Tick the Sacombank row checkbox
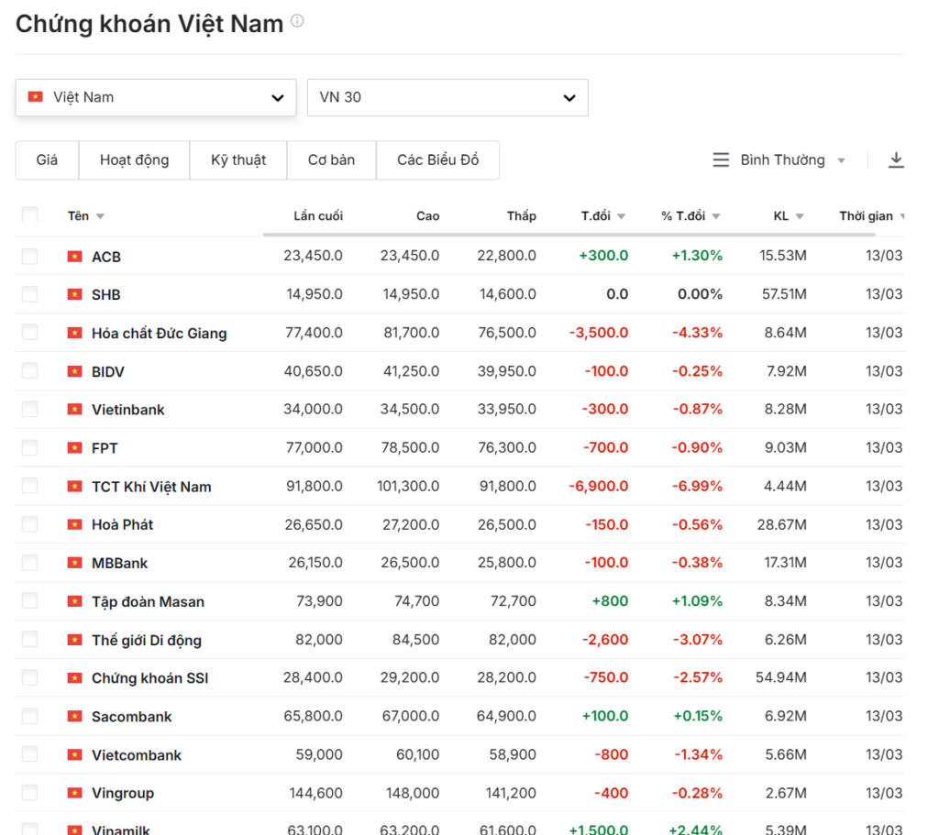The image size is (939, 835). (29, 715)
